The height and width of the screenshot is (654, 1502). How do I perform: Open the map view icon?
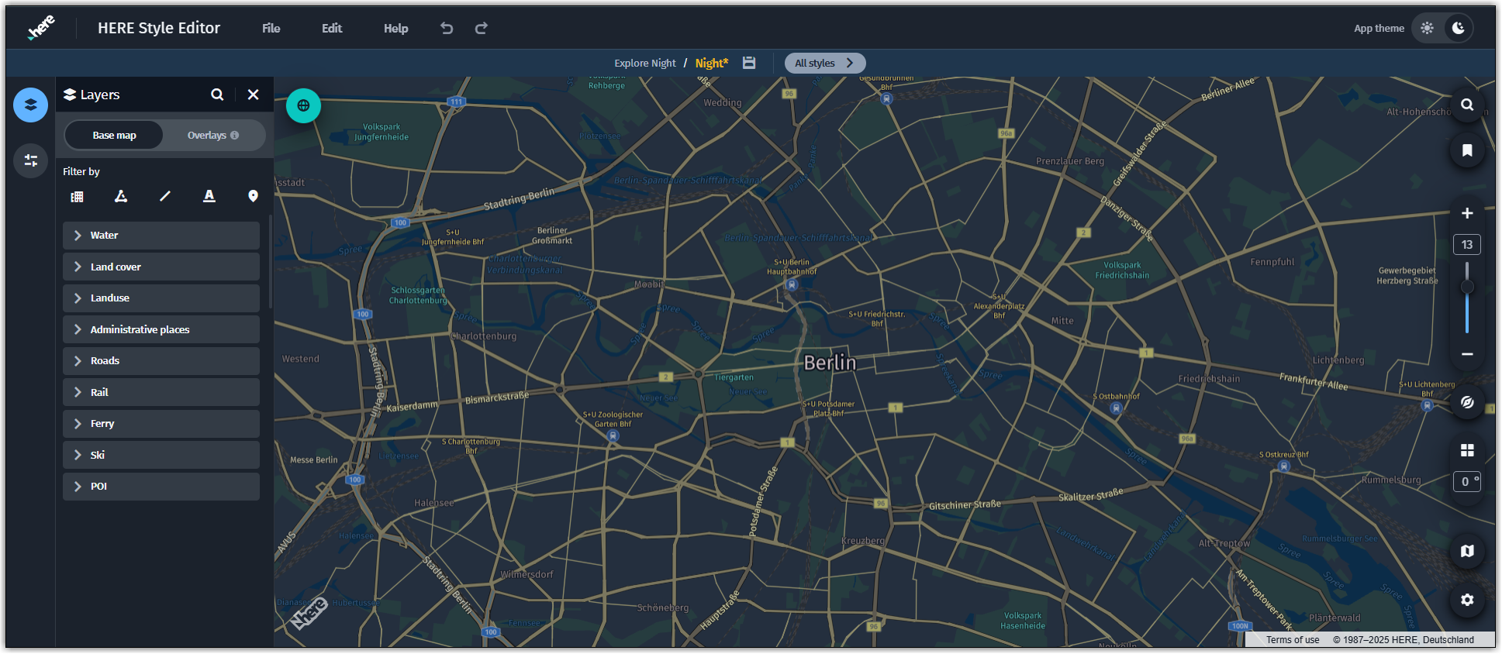tap(1467, 551)
